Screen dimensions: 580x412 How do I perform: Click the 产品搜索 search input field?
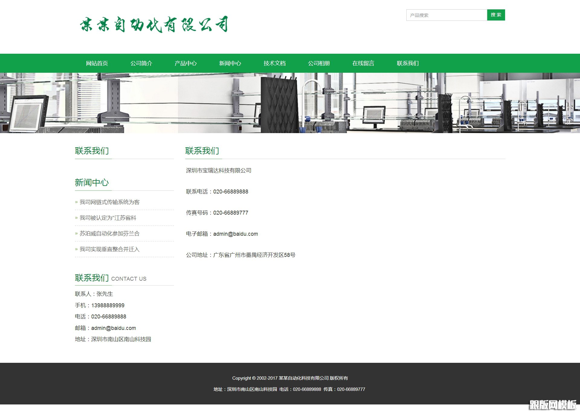(x=446, y=15)
